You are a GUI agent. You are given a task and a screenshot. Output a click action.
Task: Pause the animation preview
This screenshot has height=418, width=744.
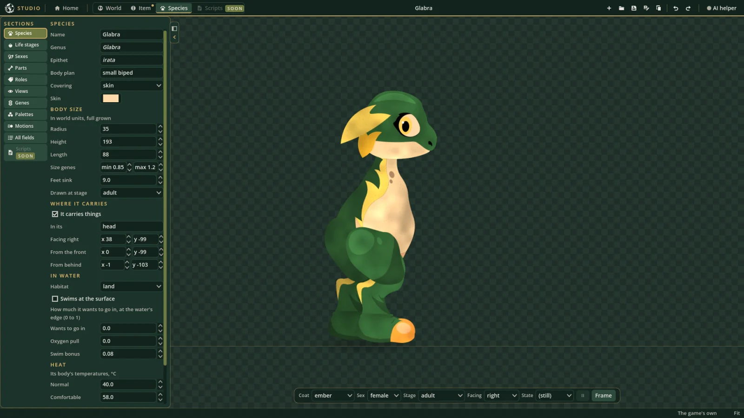[x=582, y=396]
